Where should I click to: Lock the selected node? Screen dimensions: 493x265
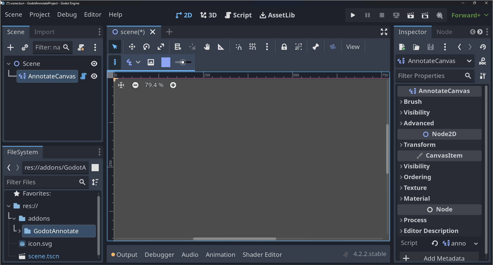click(284, 47)
